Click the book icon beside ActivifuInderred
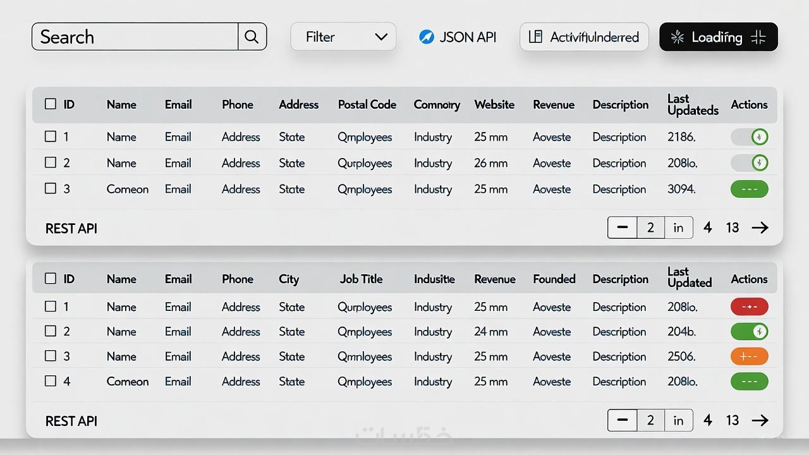Viewport: 809px width, 455px height. [x=535, y=37]
